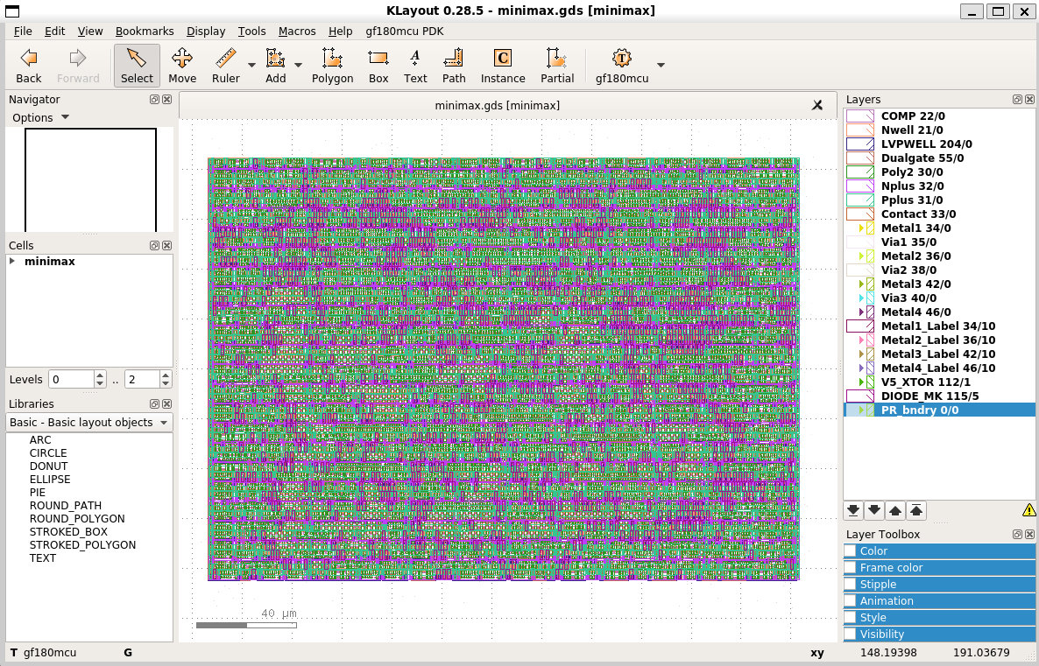The width and height of the screenshot is (1039, 666).
Task: Activate the Ruler tool
Action: click(226, 66)
